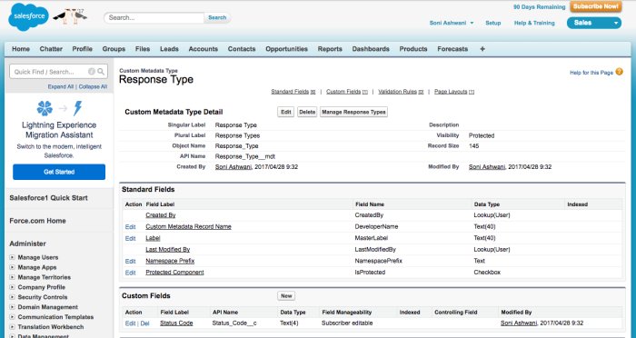Jump to the Page Layouts section link
Viewport: 636px width, 338px height.
[454, 92]
